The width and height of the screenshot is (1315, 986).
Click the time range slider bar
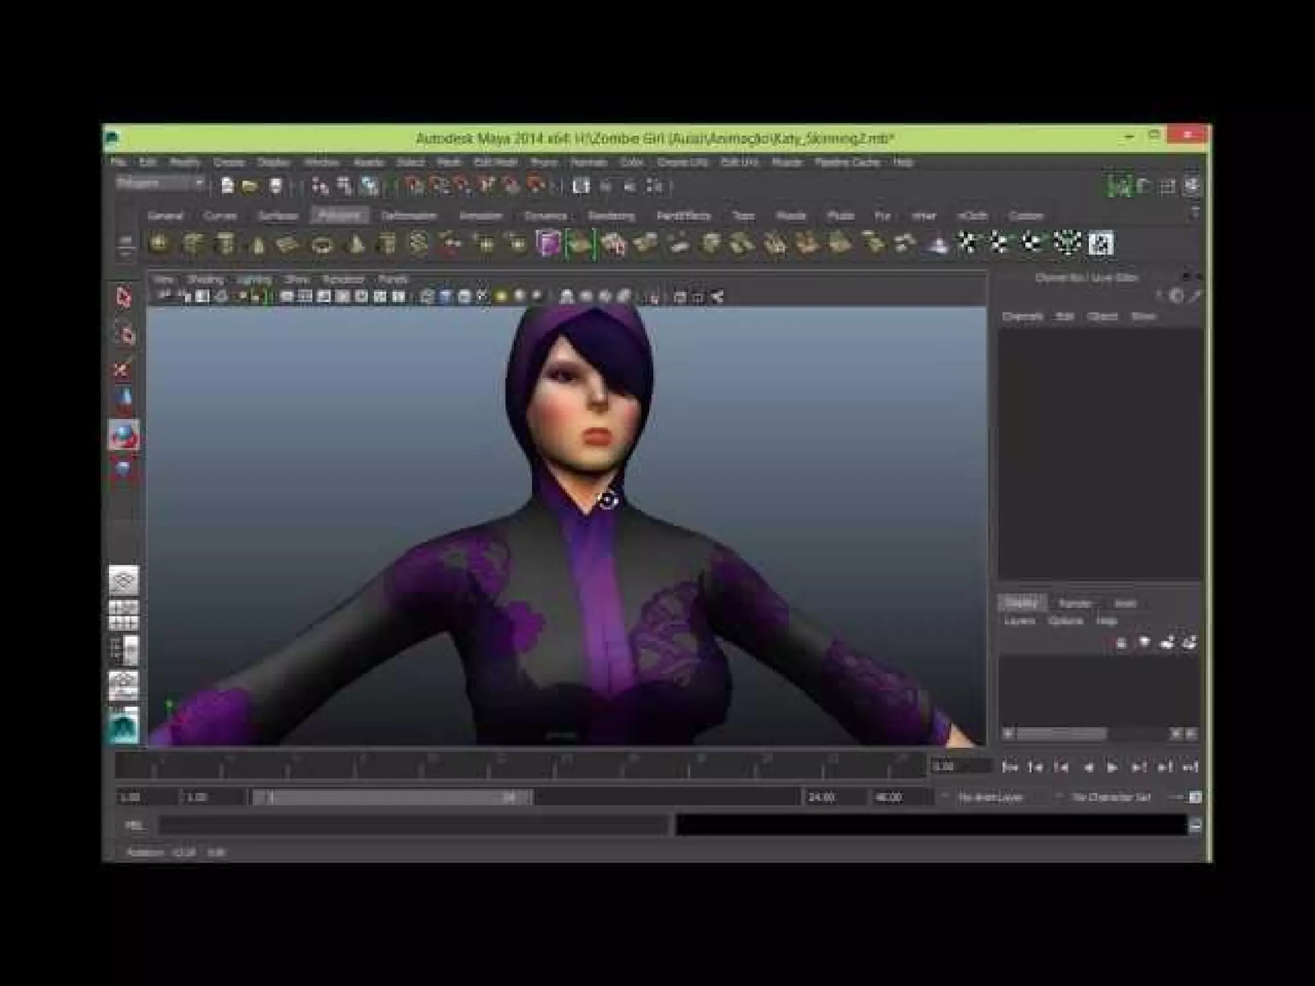390,797
